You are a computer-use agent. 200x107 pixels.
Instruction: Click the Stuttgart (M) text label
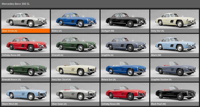click(108, 31)
